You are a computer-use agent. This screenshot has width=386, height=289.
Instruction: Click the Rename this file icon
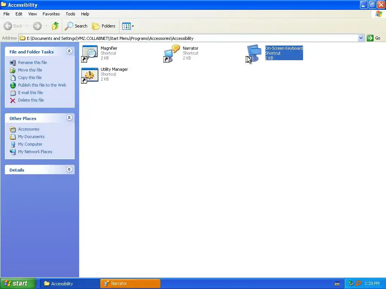pyautogui.click(x=13, y=63)
